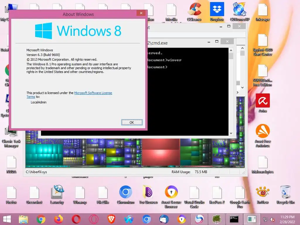Select the Firefox desktop icon
This screenshot has height=225, width=300.
11,195
